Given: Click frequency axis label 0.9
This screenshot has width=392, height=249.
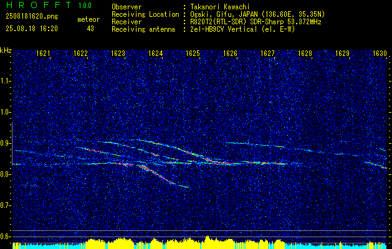Looking at the screenshot, I should (5, 143).
